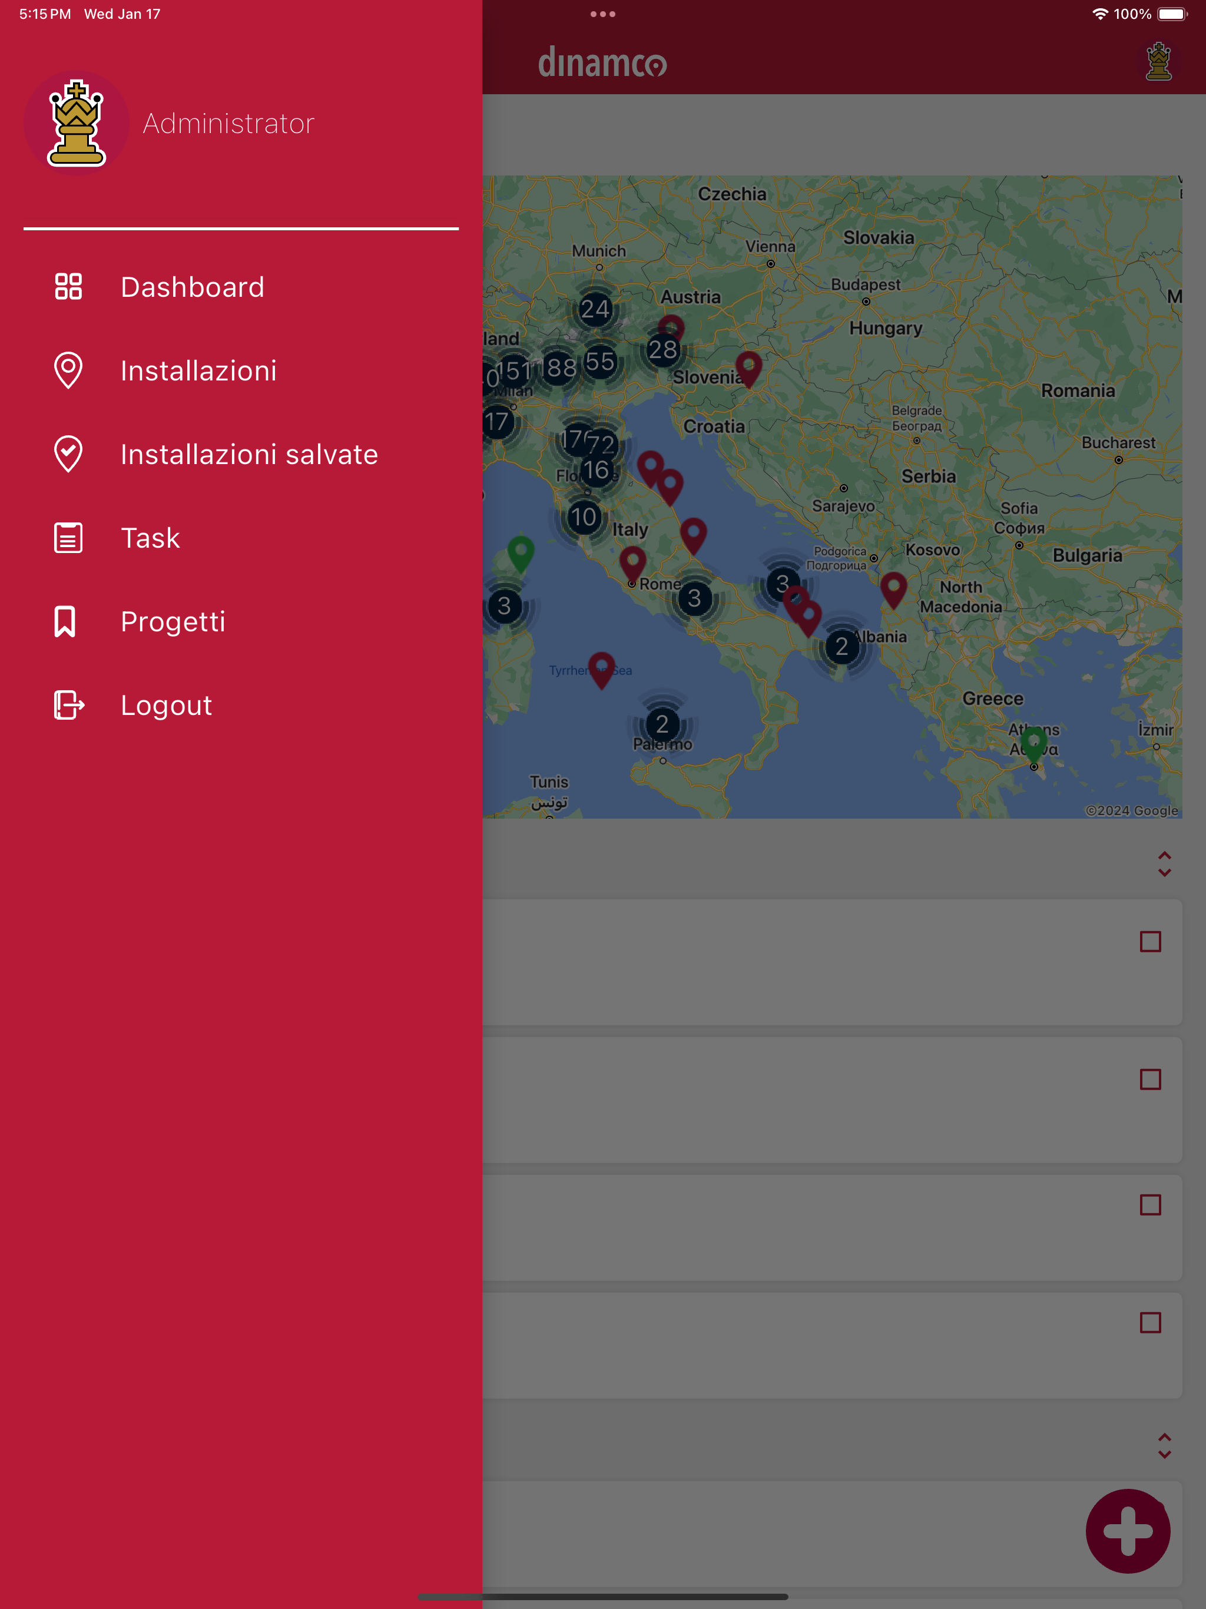Click the Dashboard grid icon
This screenshot has width=1206, height=1609.
pyautogui.click(x=68, y=287)
